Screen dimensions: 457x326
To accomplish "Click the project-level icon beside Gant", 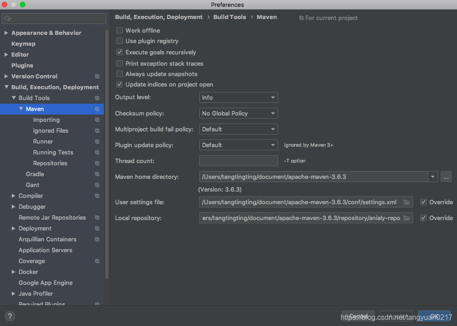I will click(97, 185).
